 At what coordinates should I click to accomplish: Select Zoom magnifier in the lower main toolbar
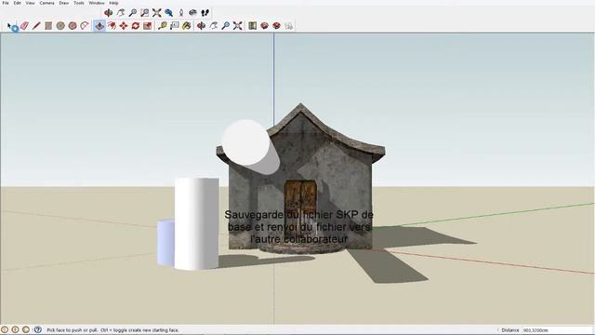225,26
